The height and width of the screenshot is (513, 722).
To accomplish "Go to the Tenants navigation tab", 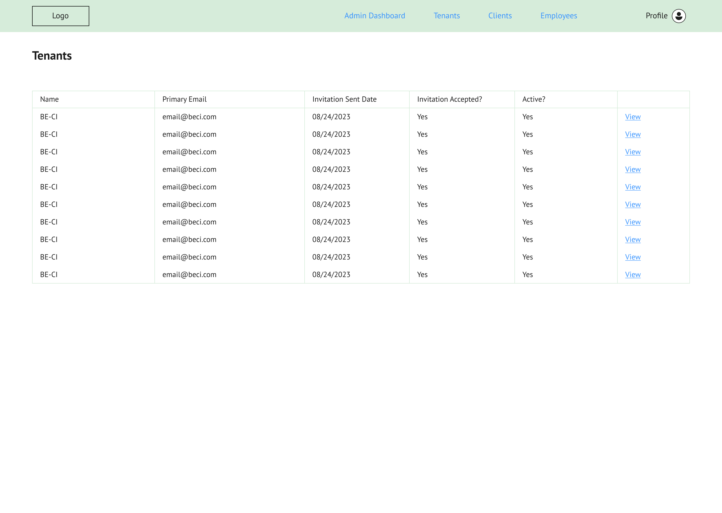I will click(446, 16).
